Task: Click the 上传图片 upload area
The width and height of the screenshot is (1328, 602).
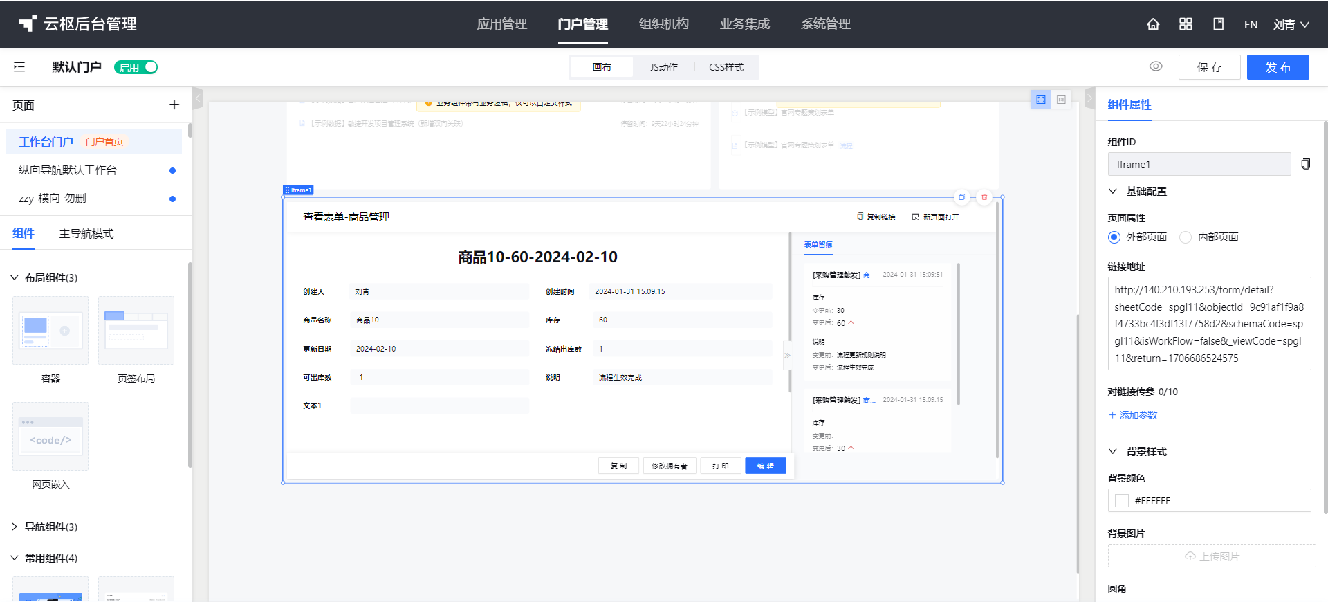Action: 1212,556
